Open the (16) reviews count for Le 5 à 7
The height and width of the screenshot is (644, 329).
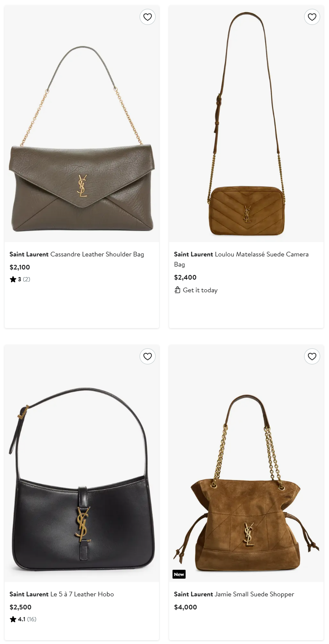(x=32, y=619)
